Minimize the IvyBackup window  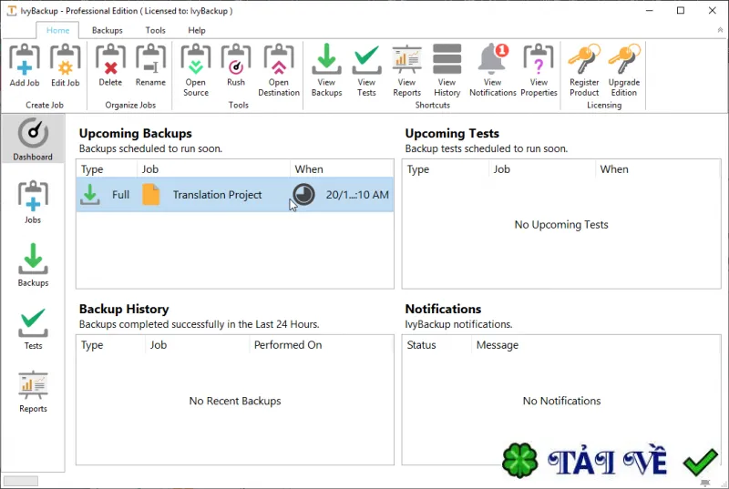tap(650, 10)
